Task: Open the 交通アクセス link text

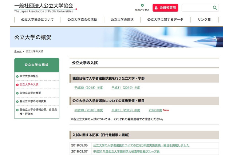Action: coord(142,10)
